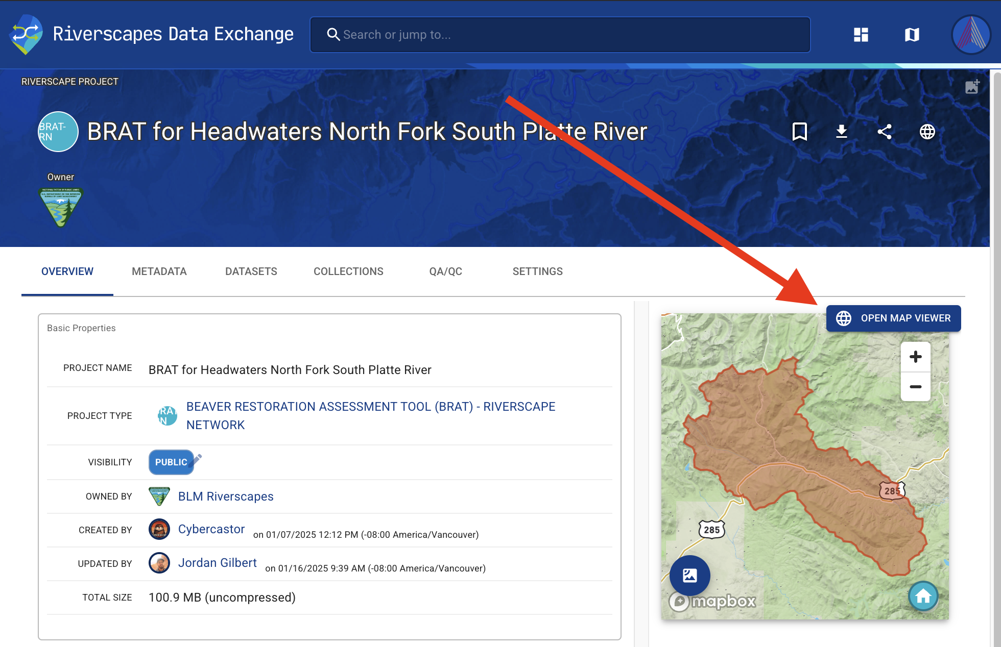Click the Search or jump to field

(x=560, y=35)
